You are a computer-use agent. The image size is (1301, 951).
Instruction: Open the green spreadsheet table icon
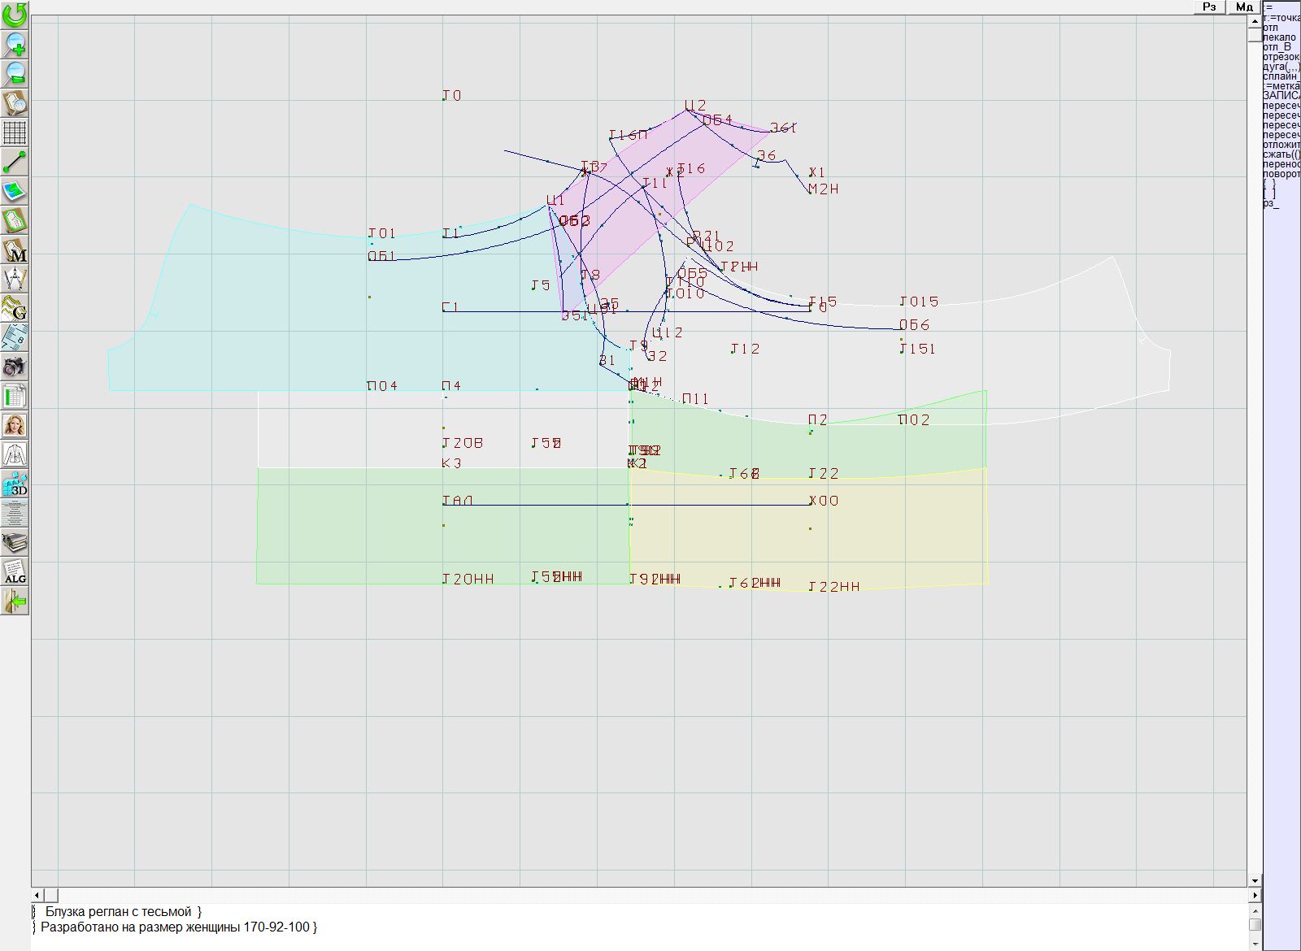coord(15,396)
